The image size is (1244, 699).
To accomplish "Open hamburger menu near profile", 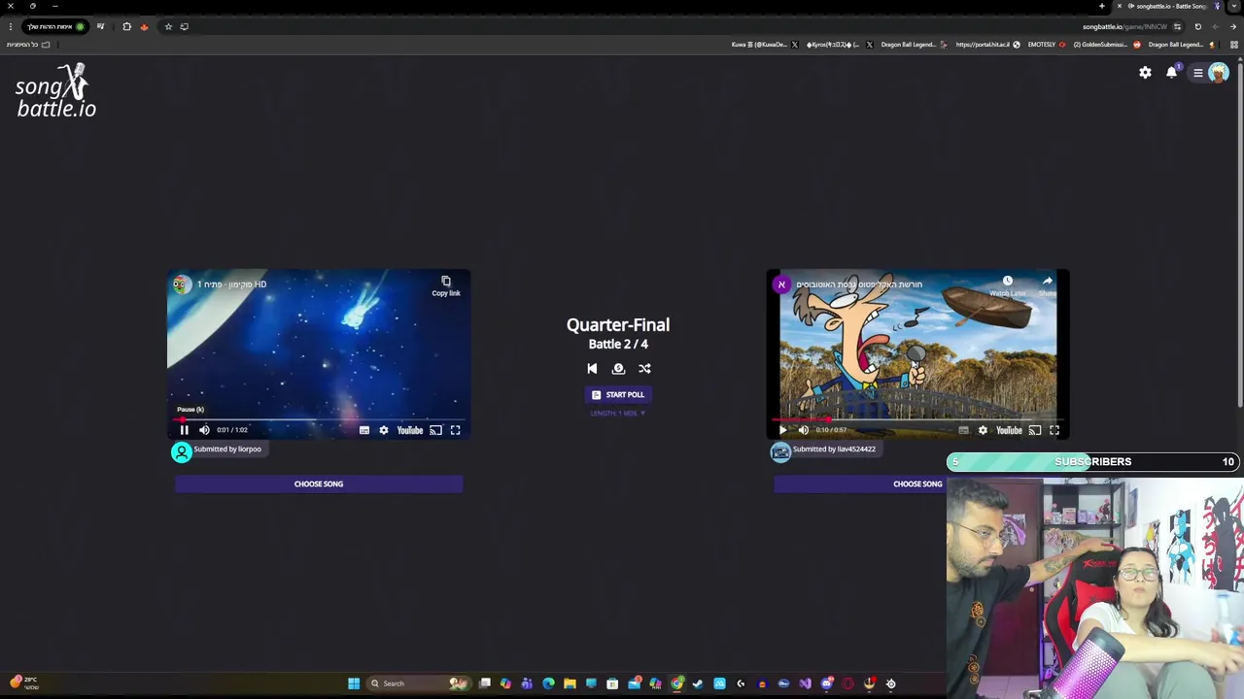I will click(x=1198, y=73).
